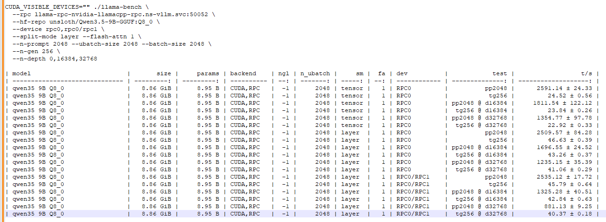
Task: Click "qwen35 9B Q8_0" in the highlighted last row
Action: pyautogui.click(x=38, y=214)
